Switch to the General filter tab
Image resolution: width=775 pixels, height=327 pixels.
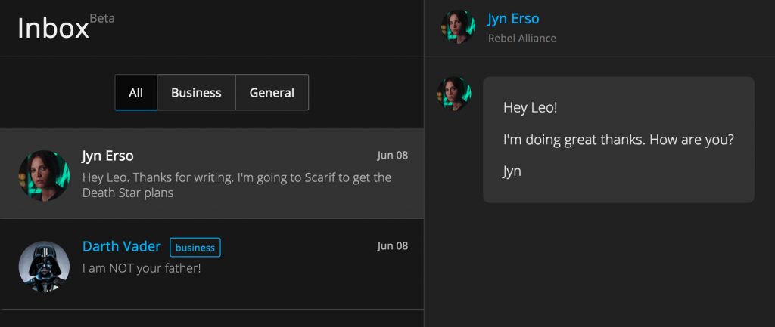point(272,92)
